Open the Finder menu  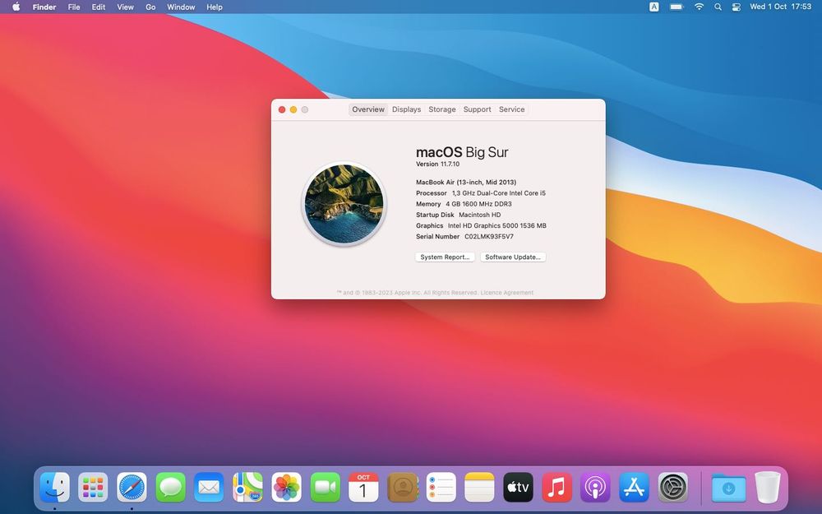[x=44, y=7]
